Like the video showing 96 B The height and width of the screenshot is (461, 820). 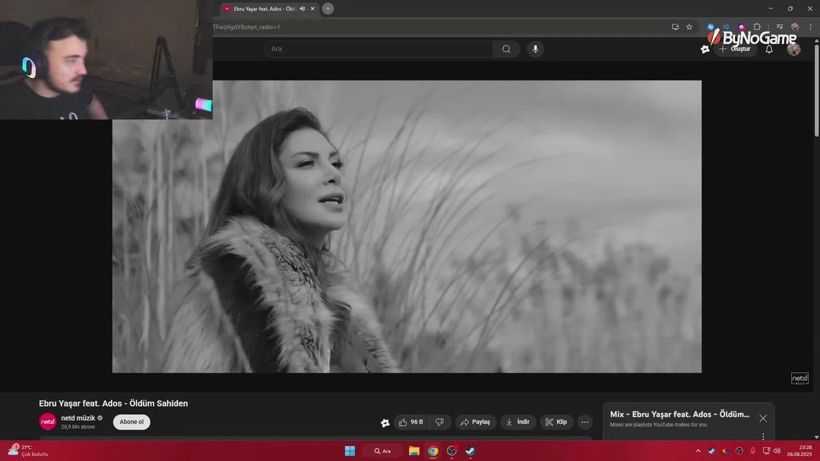[411, 422]
